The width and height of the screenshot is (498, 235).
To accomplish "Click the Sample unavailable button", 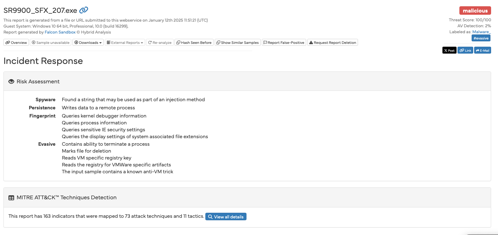I will [51, 43].
